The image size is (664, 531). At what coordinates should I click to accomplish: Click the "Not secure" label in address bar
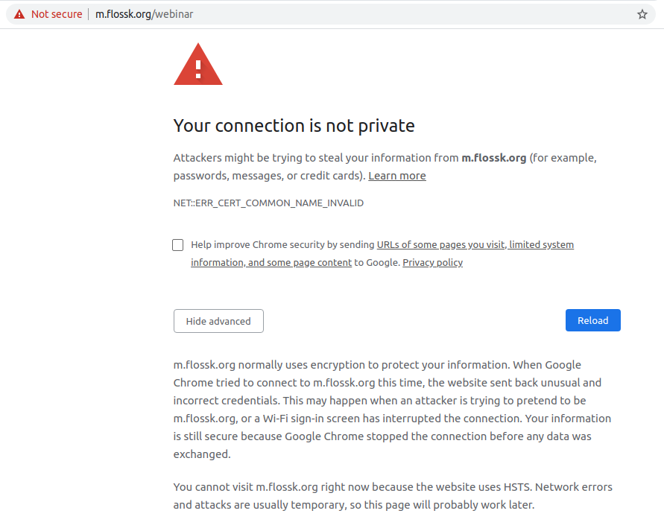coord(57,14)
